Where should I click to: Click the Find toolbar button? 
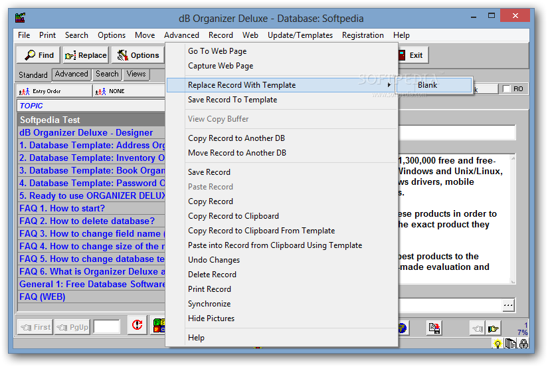[x=39, y=55]
